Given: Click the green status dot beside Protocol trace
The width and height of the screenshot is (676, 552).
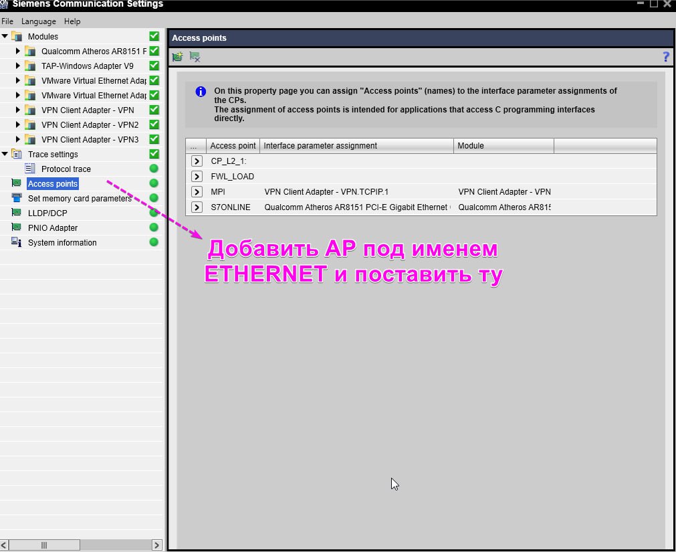Looking at the screenshot, I should [x=154, y=169].
